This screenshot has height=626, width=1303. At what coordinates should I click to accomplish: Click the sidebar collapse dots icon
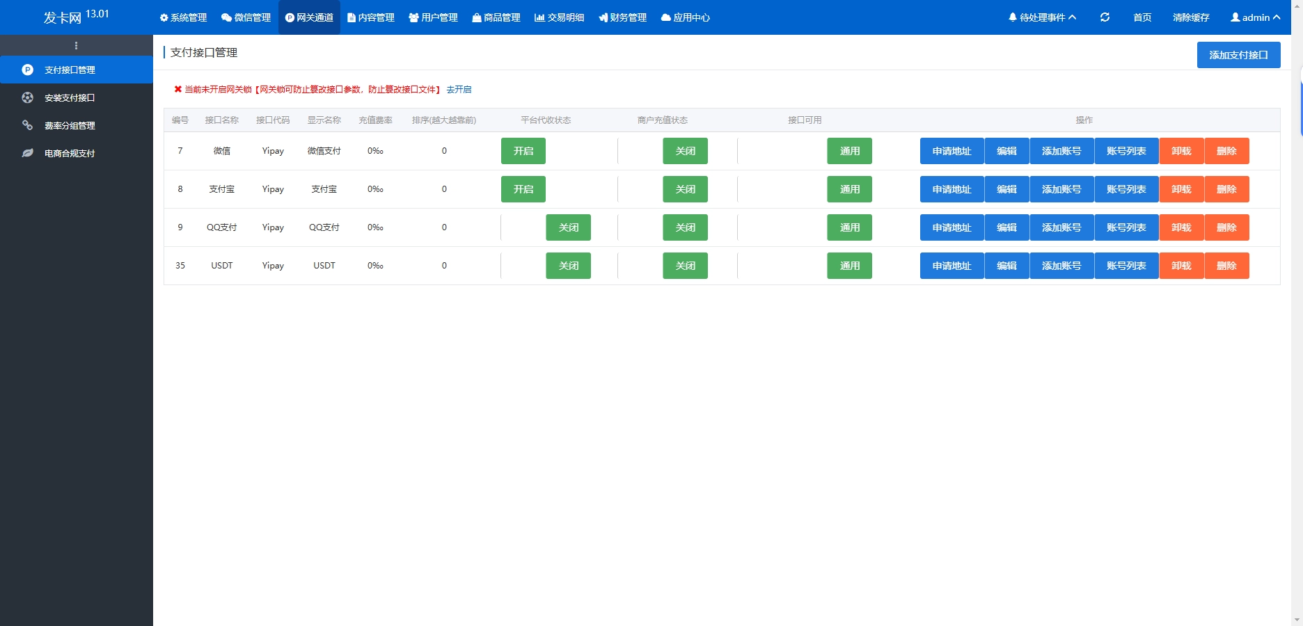(x=76, y=46)
